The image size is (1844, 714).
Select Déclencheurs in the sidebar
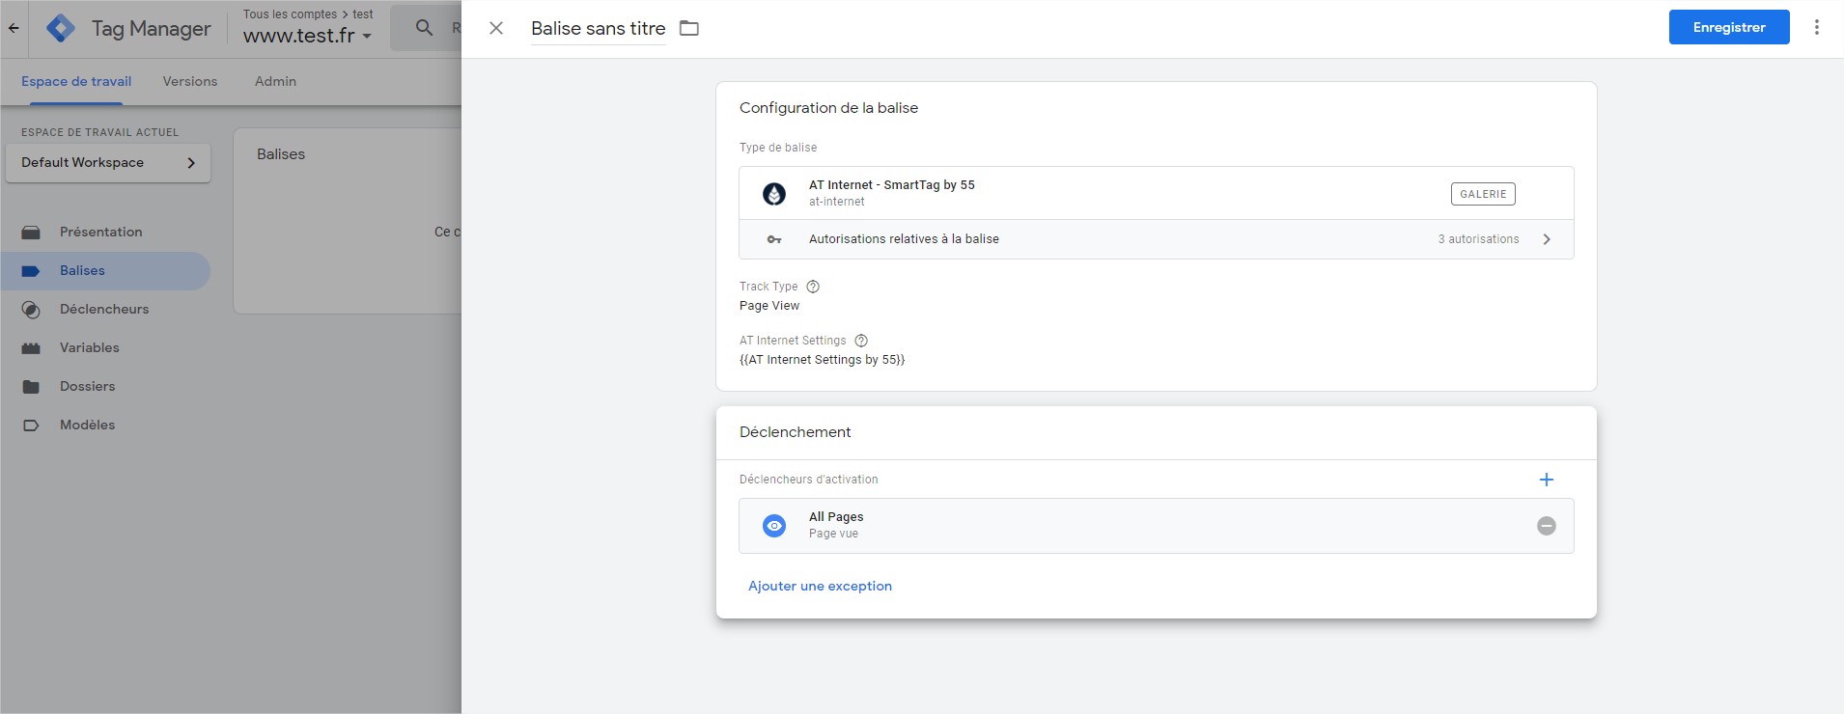pos(104,310)
